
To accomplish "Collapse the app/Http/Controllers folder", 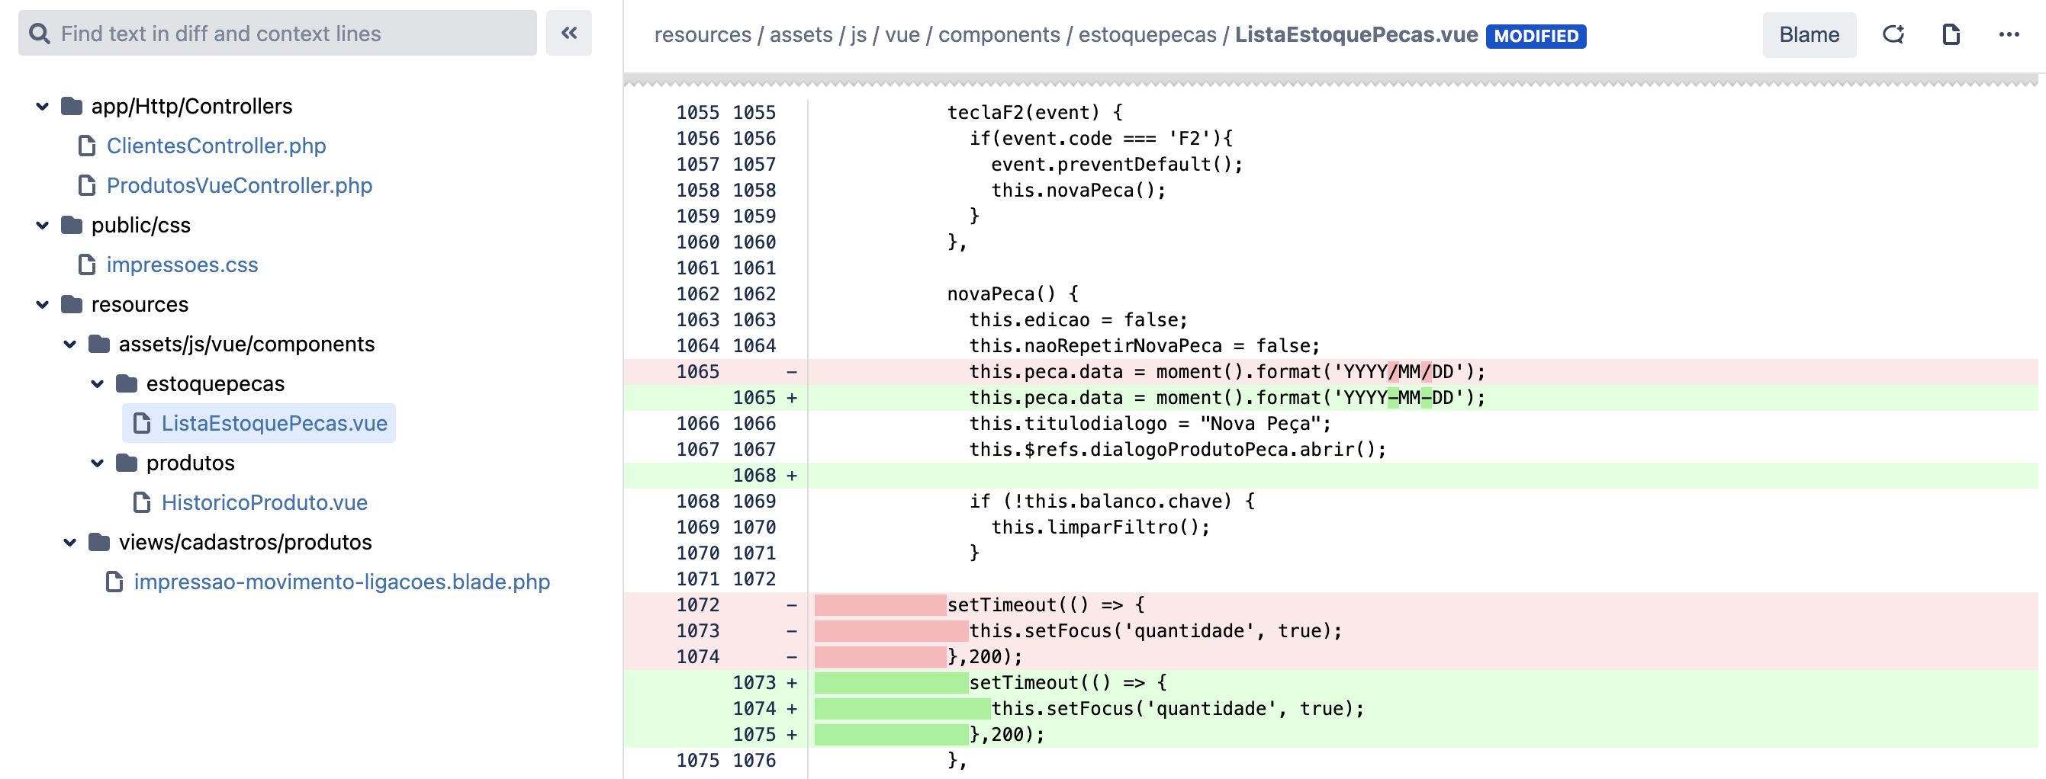I will pyautogui.click(x=43, y=106).
